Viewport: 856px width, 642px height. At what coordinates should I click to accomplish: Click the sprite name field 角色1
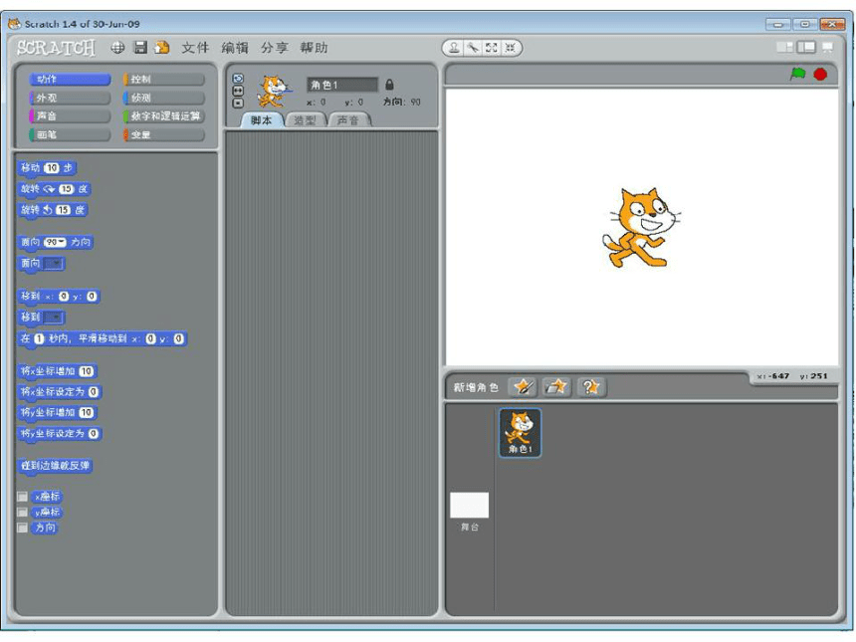342,85
